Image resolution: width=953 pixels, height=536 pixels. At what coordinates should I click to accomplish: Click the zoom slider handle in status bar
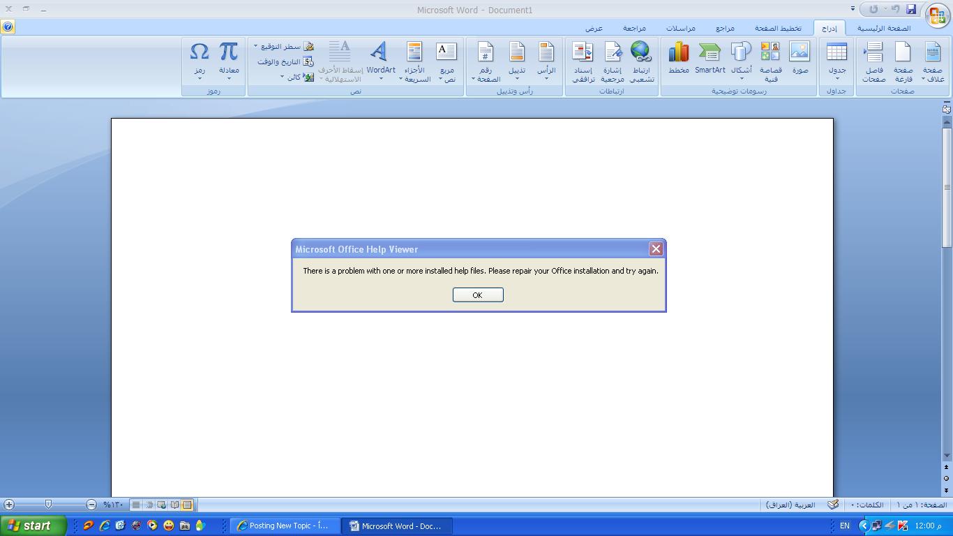point(48,504)
